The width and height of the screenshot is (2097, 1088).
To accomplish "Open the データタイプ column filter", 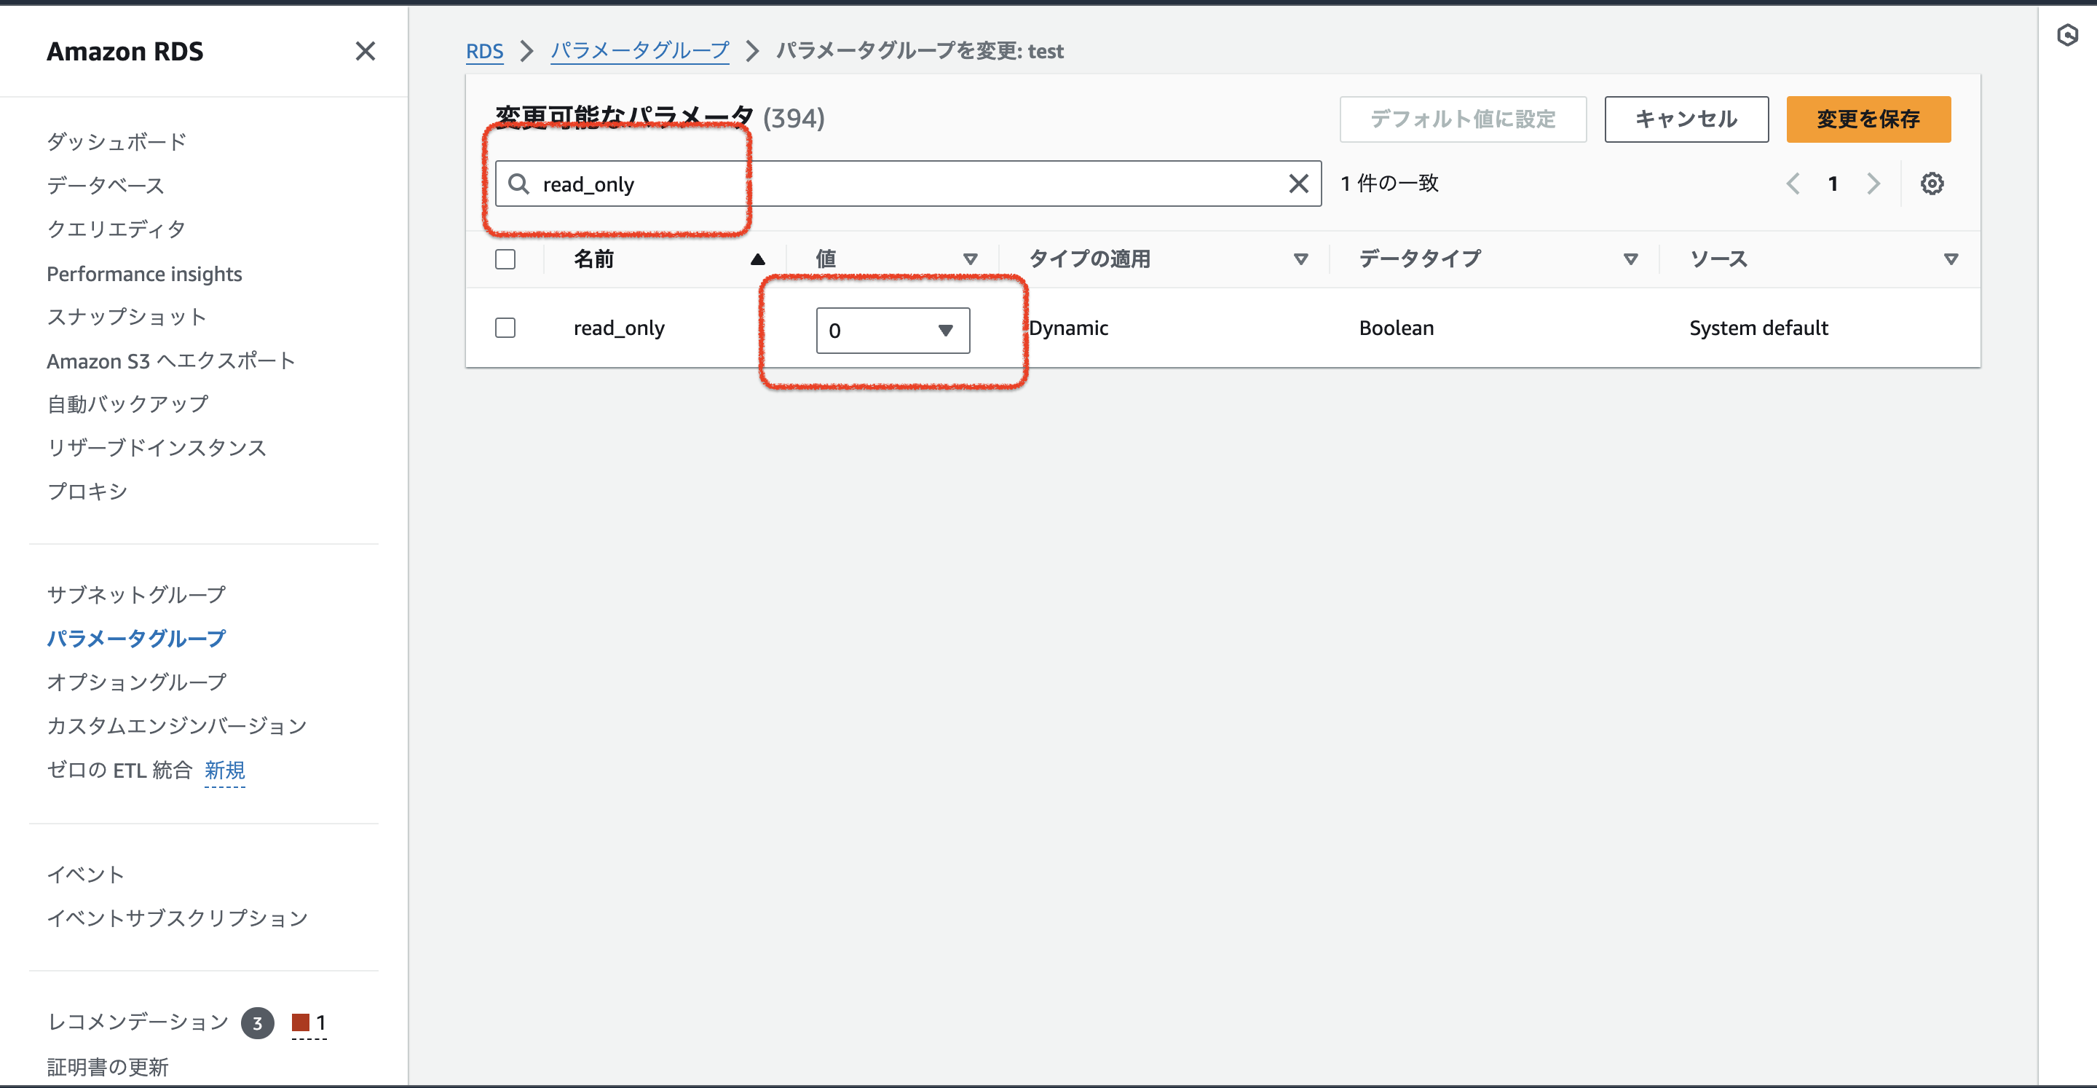I will [1630, 259].
